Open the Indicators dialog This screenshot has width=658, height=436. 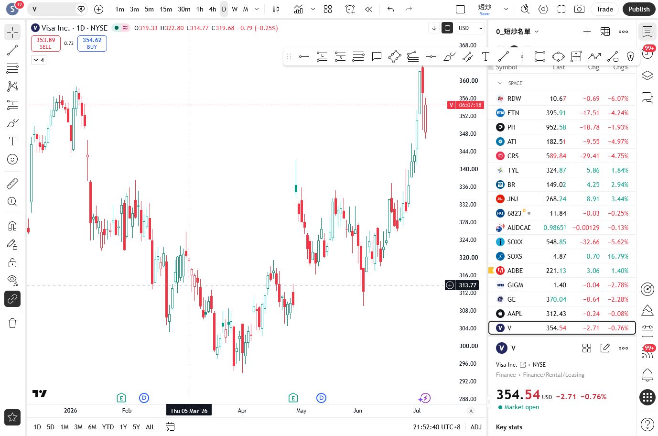click(299, 9)
